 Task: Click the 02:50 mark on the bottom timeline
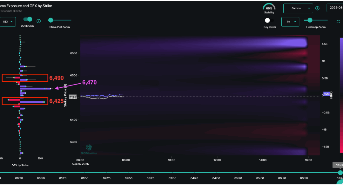128,178
